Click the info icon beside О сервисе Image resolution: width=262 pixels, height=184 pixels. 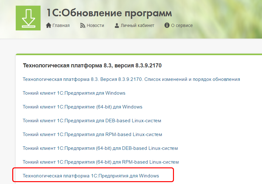(x=167, y=25)
